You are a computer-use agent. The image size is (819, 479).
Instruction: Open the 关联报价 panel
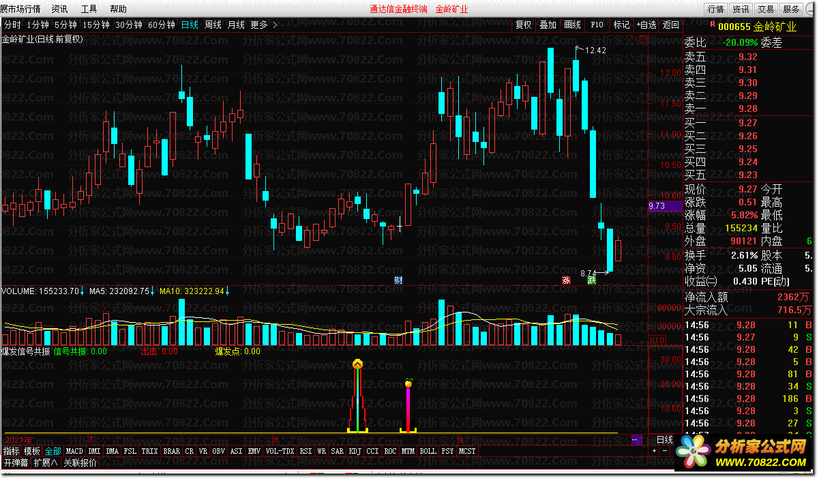pyautogui.click(x=80, y=463)
